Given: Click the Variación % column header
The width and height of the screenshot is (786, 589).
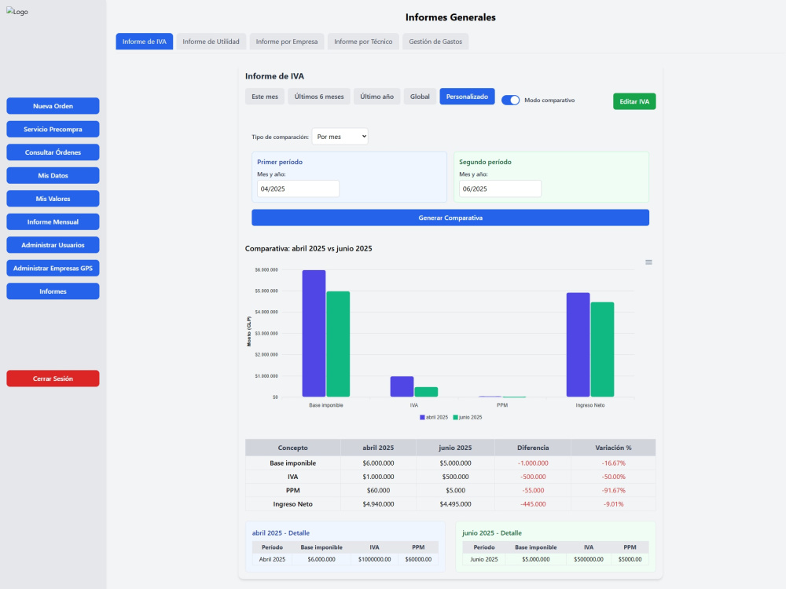Looking at the screenshot, I should (x=613, y=448).
